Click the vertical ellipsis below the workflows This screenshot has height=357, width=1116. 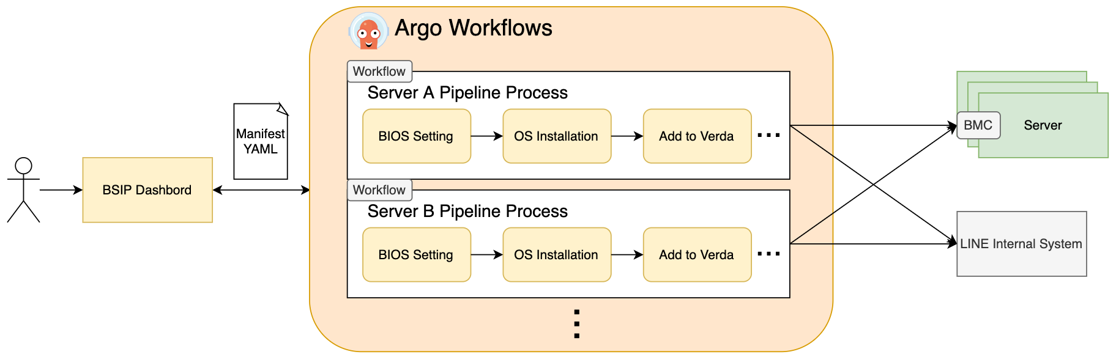pos(576,324)
